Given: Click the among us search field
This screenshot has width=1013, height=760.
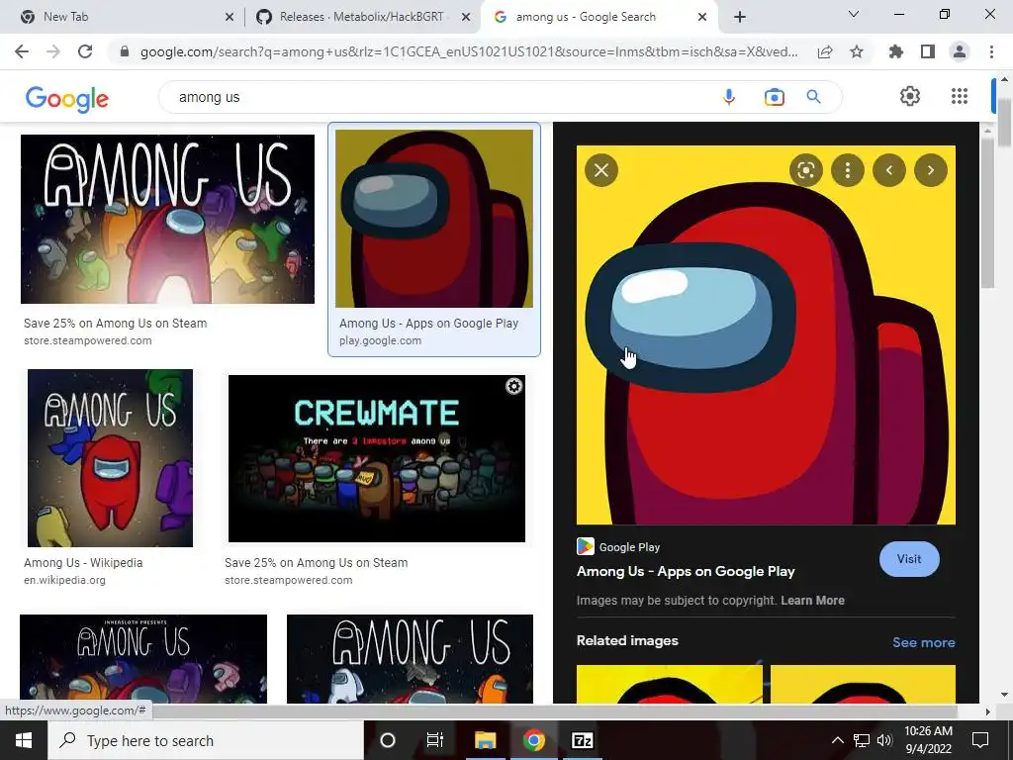Looking at the screenshot, I should [439, 97].
